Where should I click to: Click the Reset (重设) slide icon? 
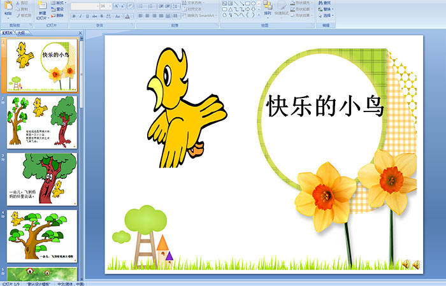tap(53, 9)
